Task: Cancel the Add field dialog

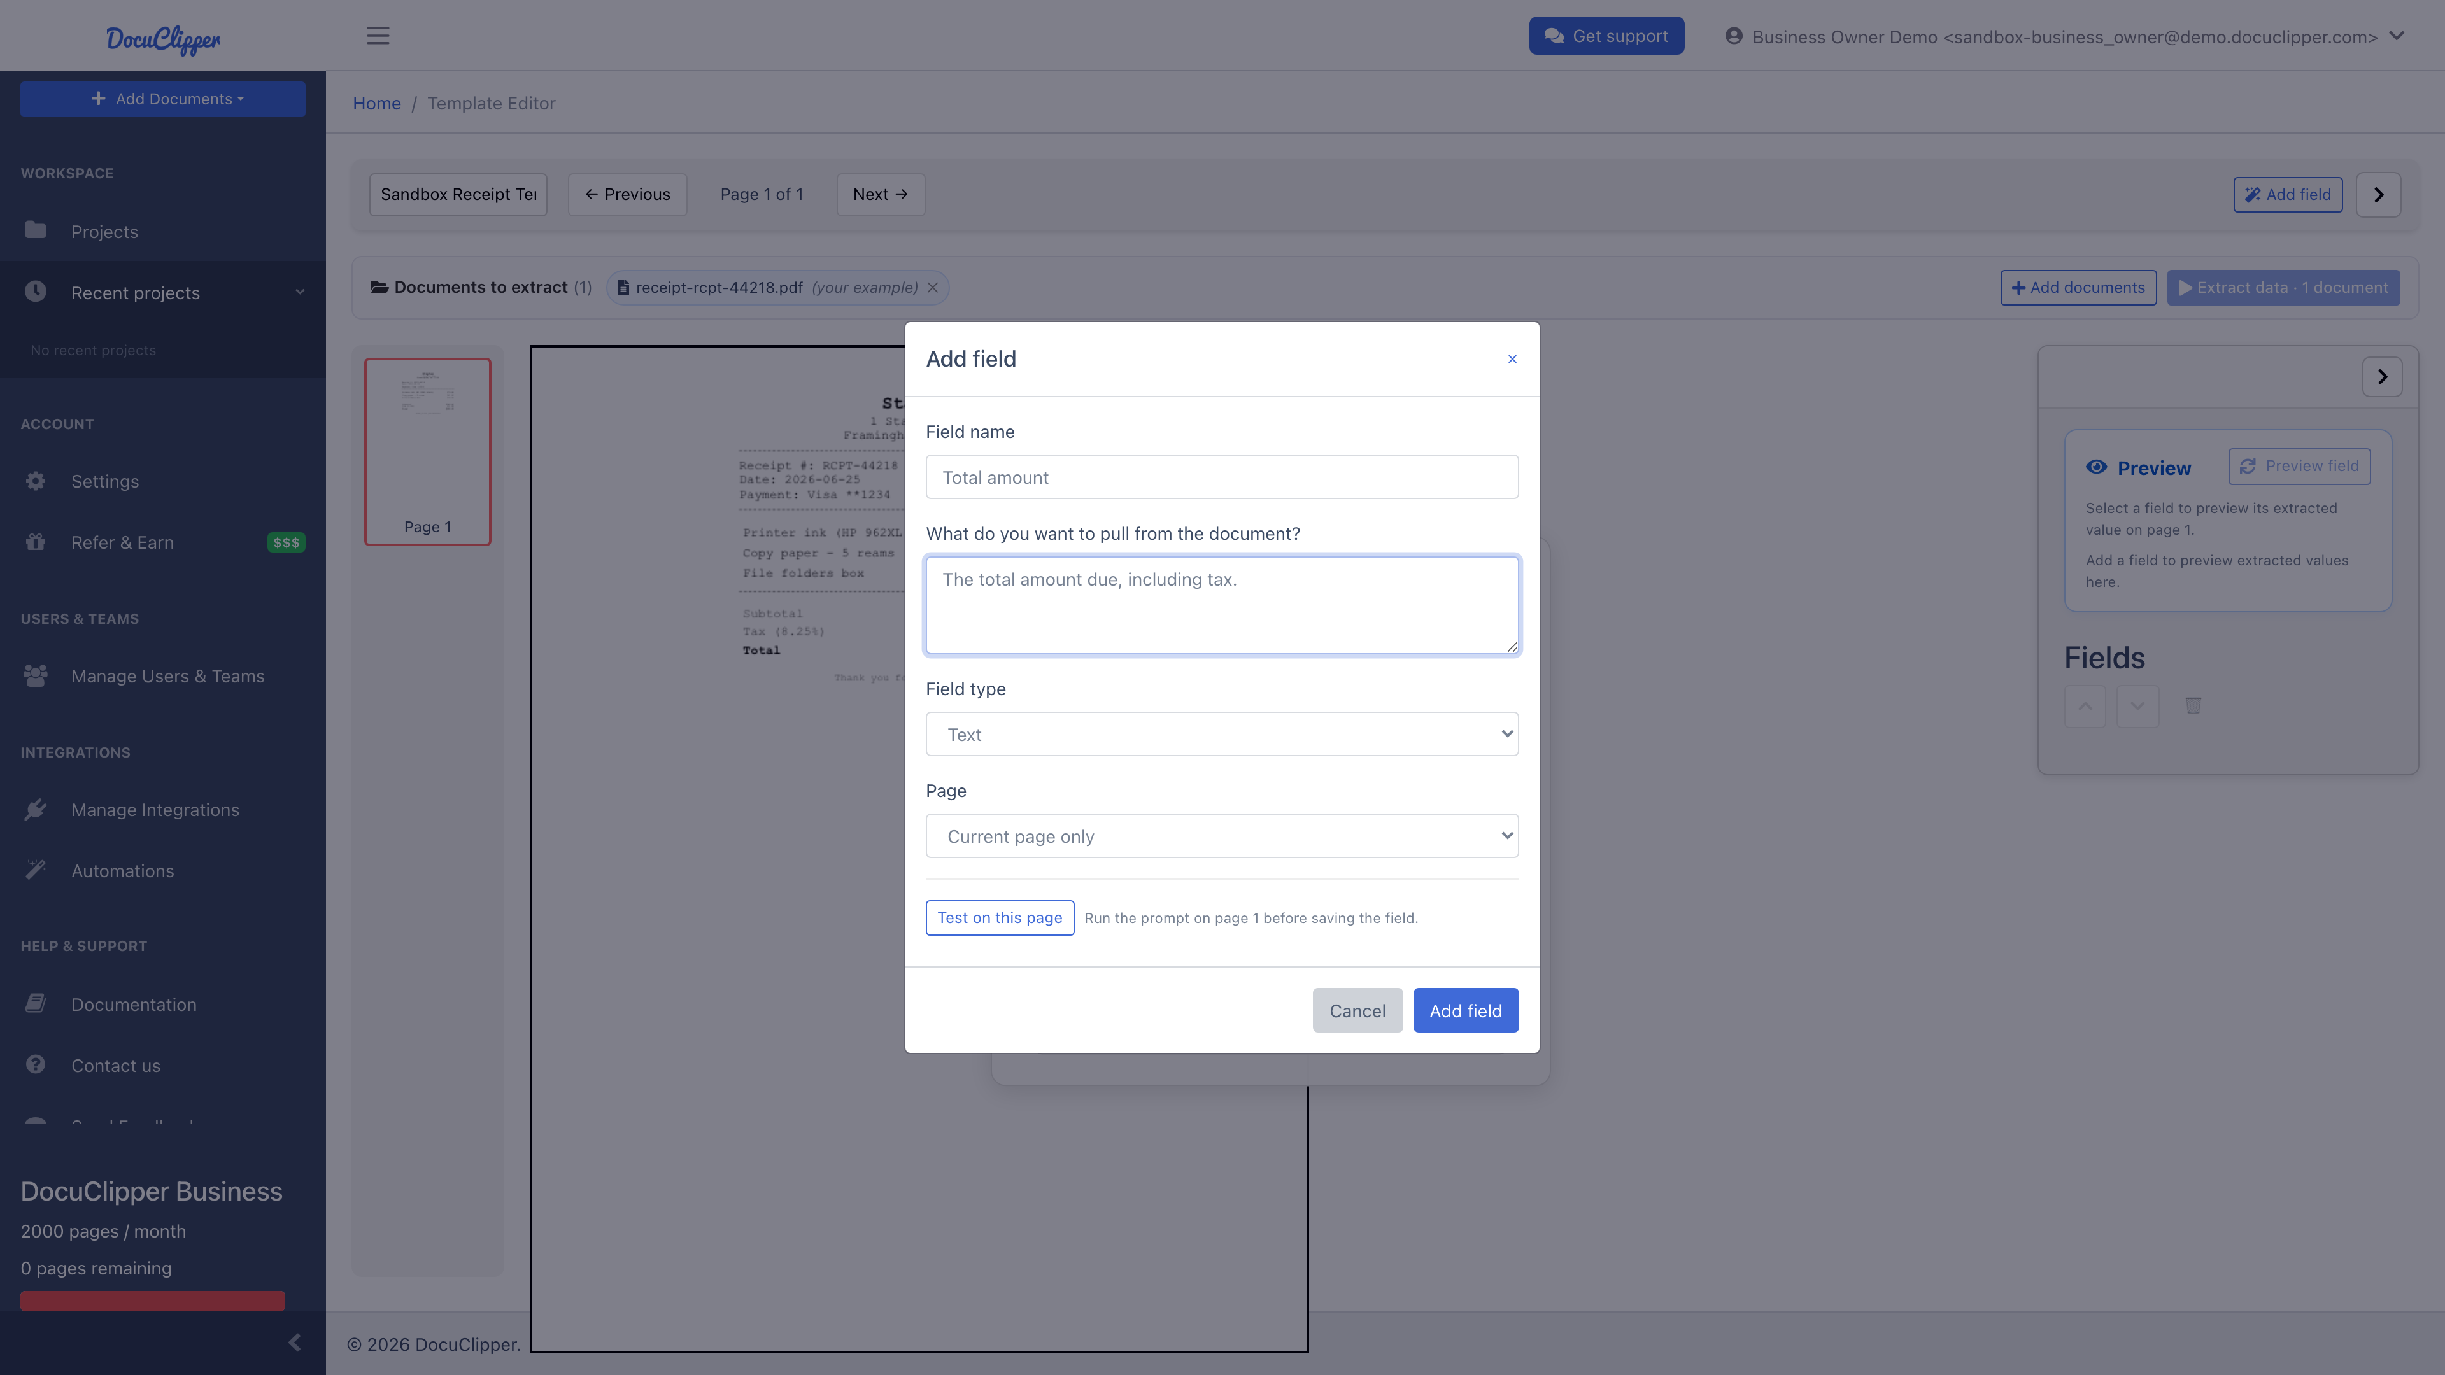Action: [1357, 1011]
